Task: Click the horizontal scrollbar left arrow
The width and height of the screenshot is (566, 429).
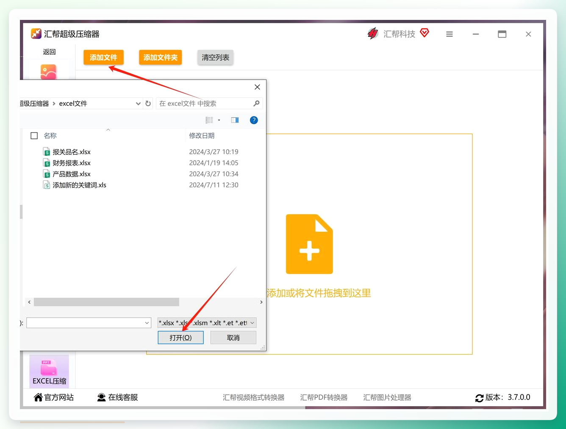Action: (x=29, y=302)
